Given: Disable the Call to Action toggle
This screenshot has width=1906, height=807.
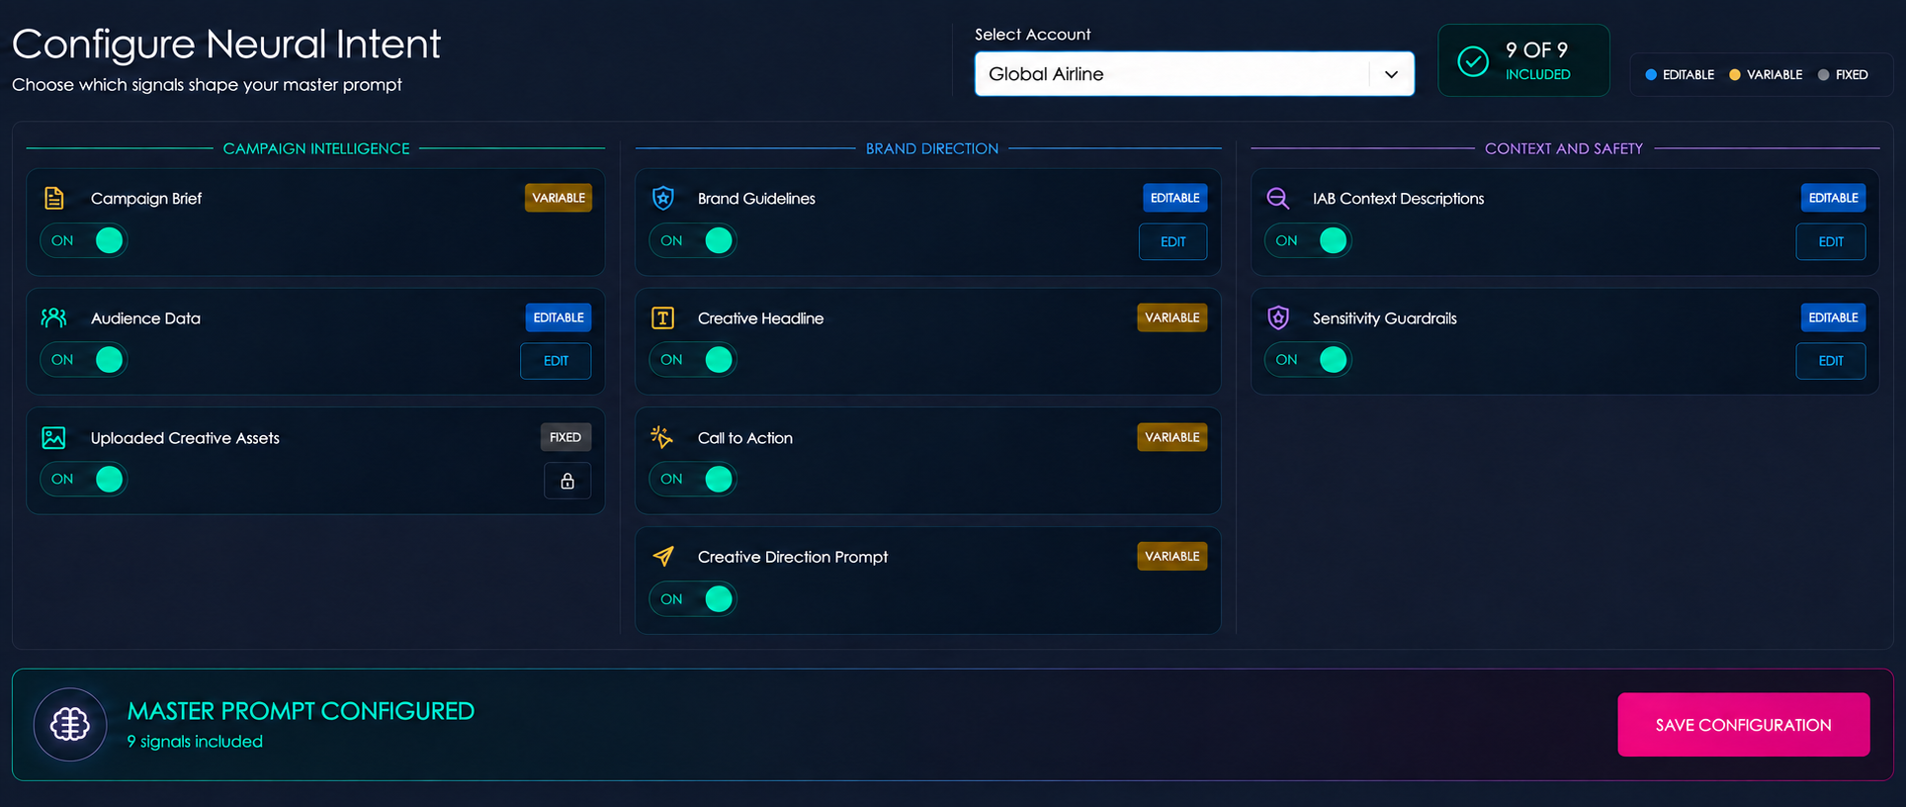Looking at the screenshot, I should [693, 480].
